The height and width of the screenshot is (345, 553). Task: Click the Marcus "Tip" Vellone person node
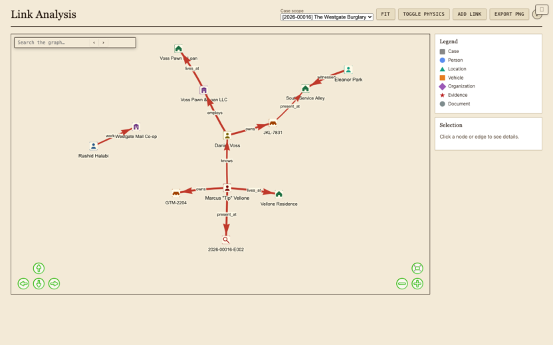[x=227, y=188]
